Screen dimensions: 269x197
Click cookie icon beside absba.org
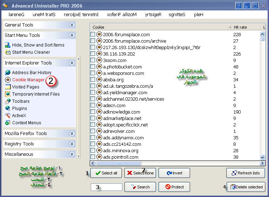pyautogui.click(x=99, y=80)
